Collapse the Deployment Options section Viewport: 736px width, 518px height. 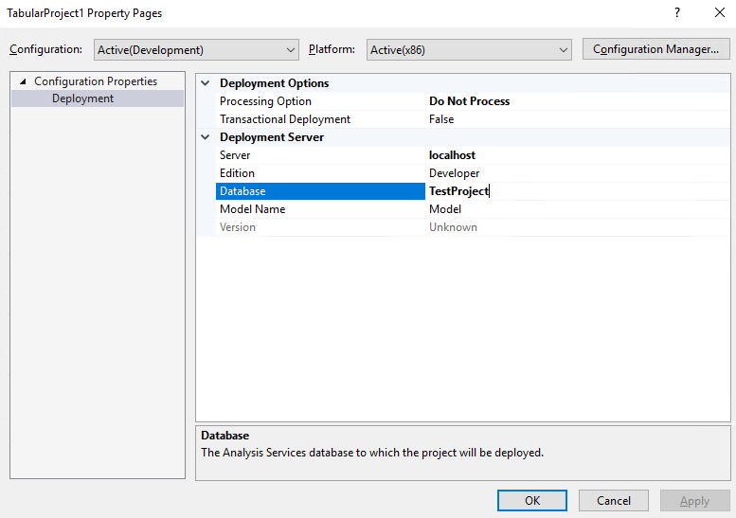click(x=206, y=83)
